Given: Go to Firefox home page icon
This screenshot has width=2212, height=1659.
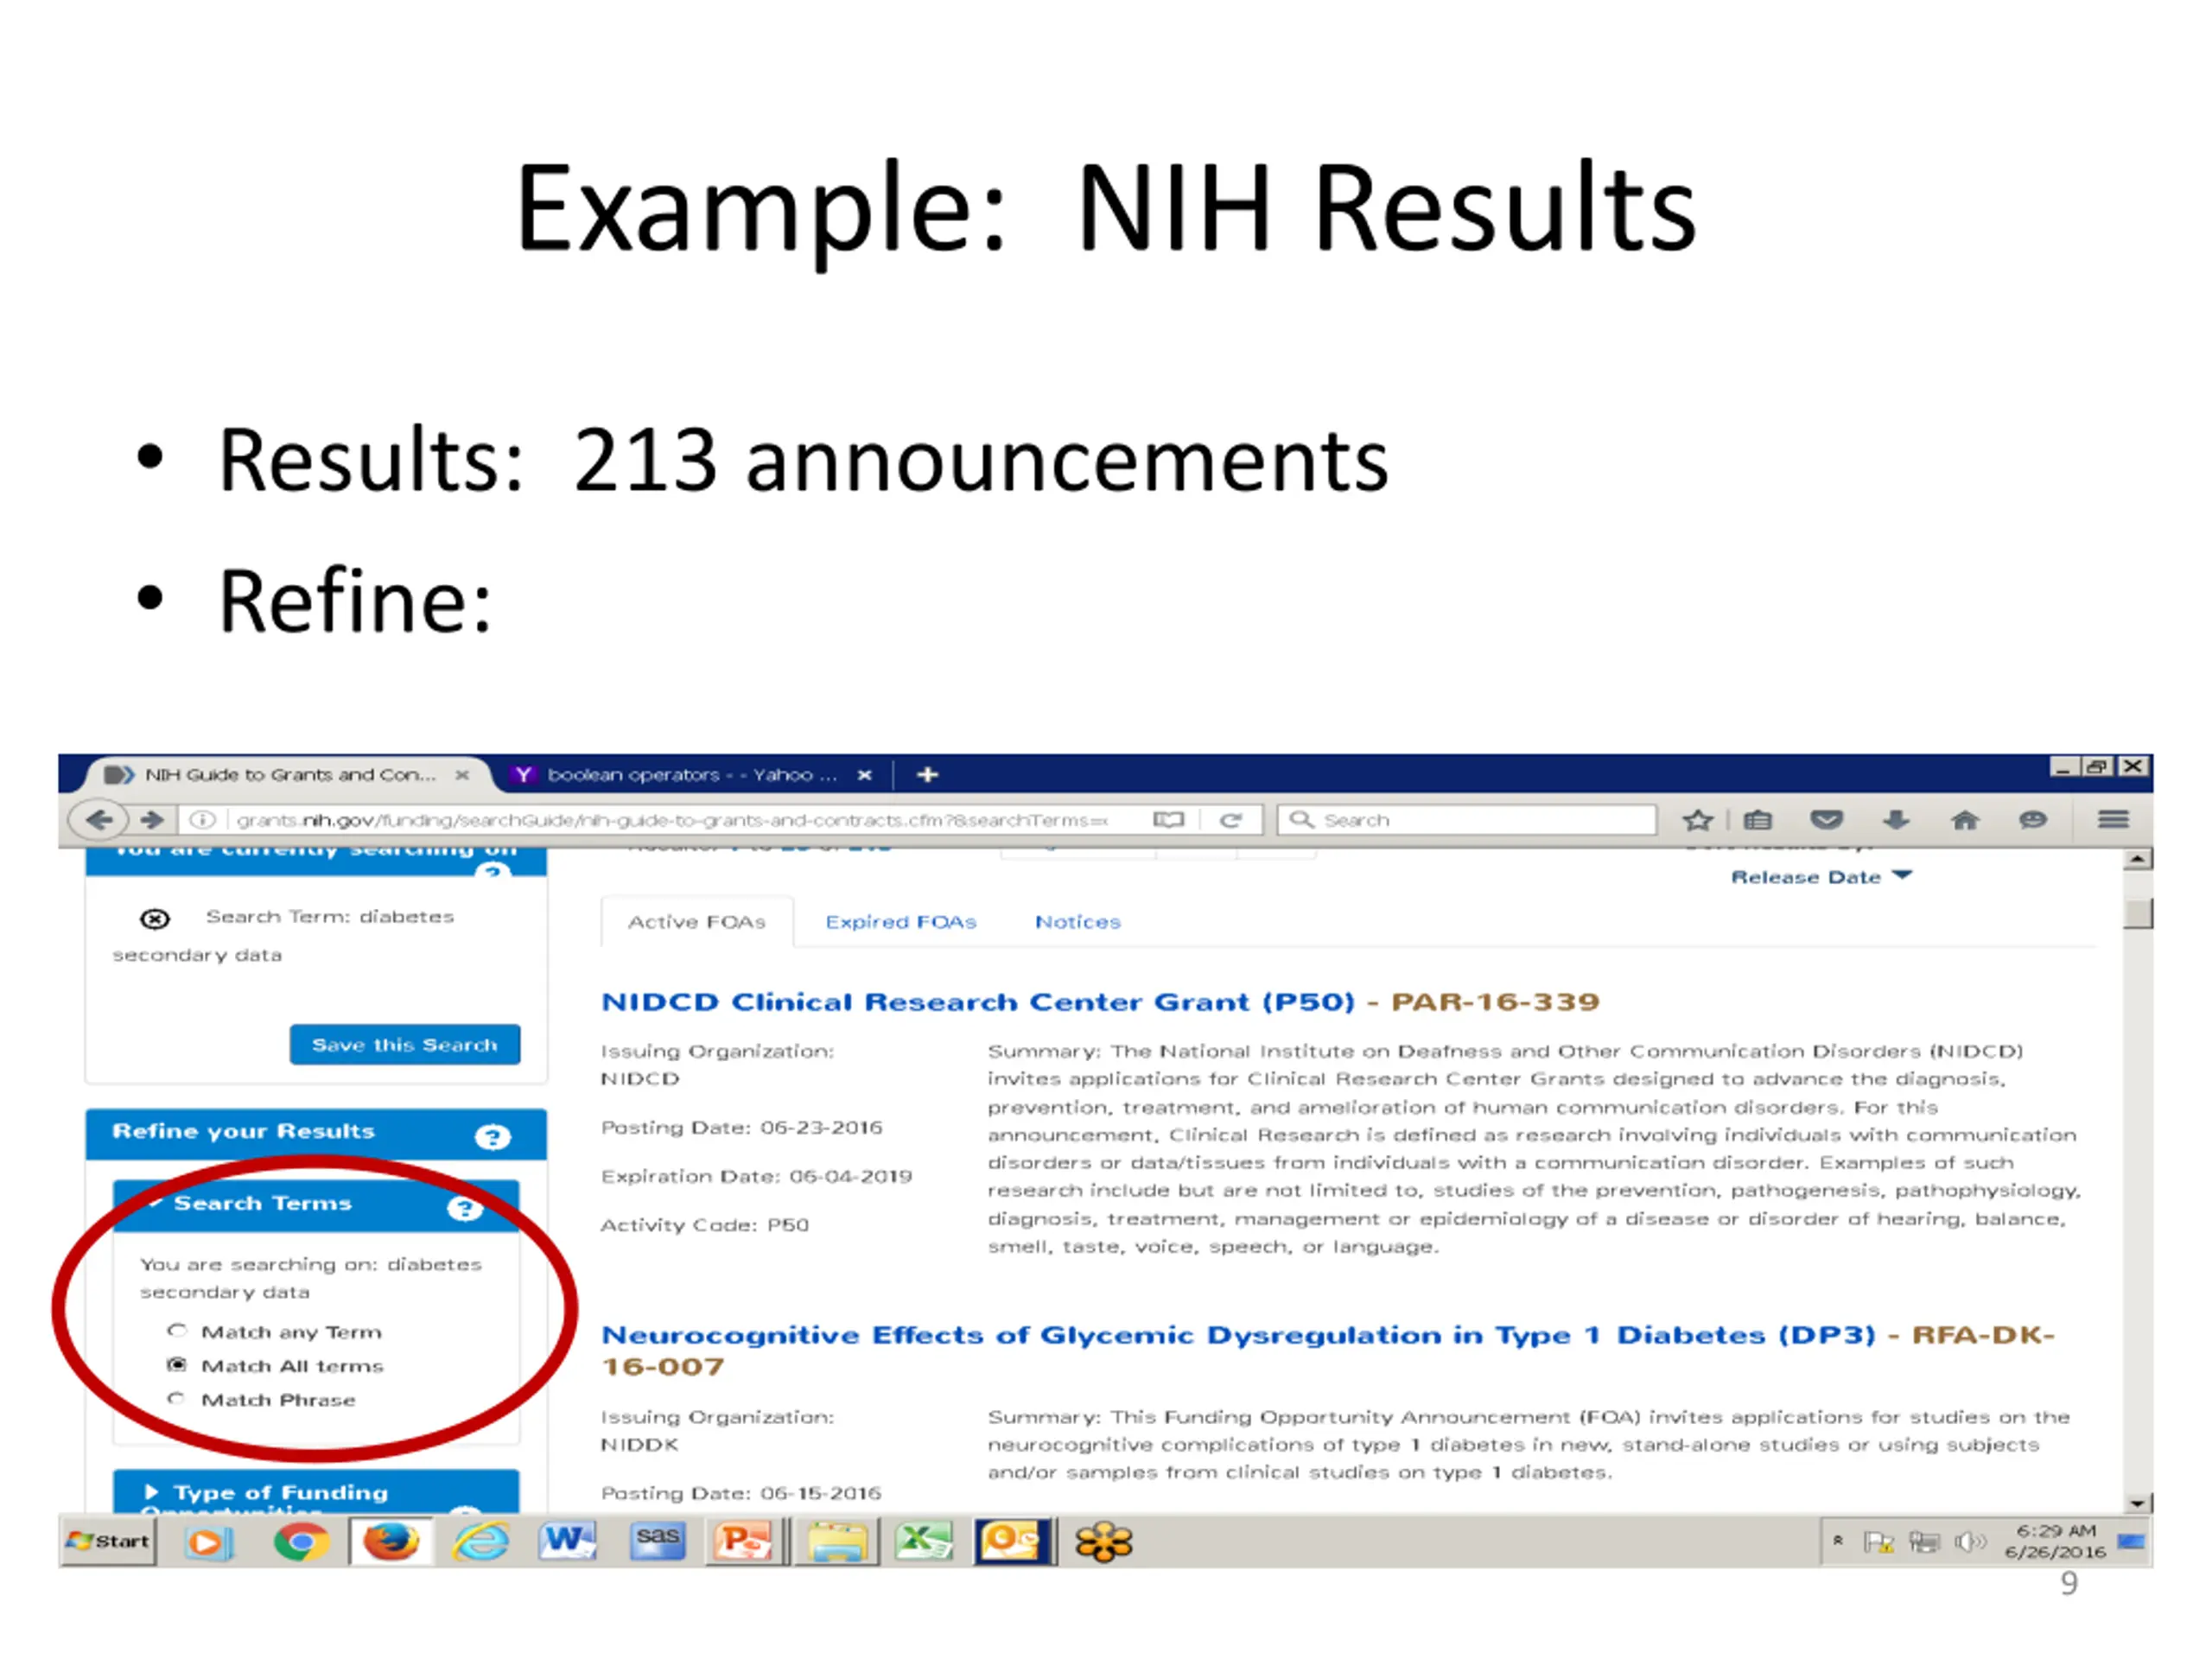Looking at the screenshot, I should tap(1964, 820).
